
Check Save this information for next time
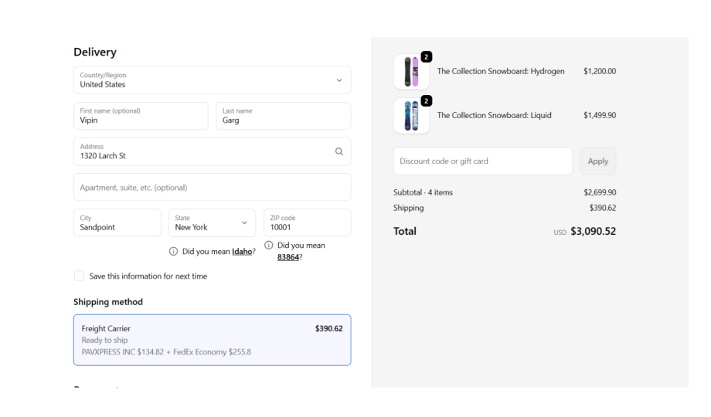click(79, 276)
